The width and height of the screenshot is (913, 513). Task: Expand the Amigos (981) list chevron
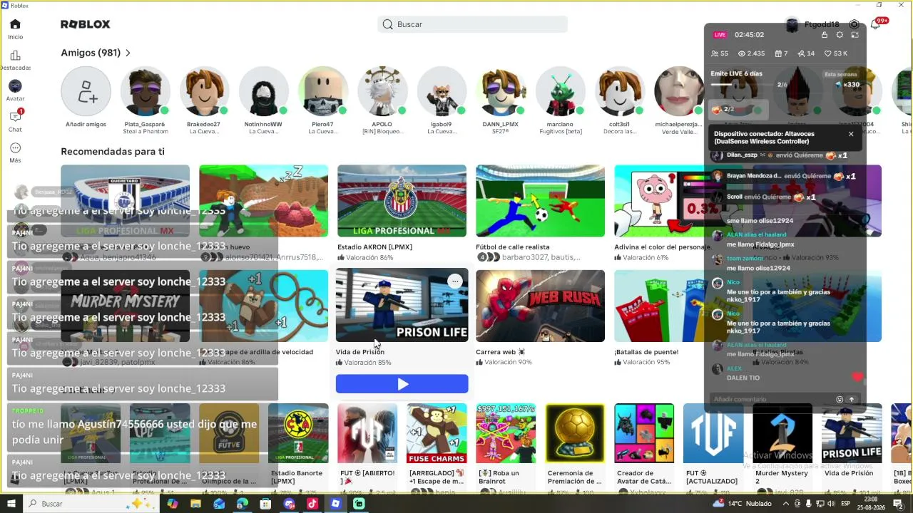click(128, 53)
